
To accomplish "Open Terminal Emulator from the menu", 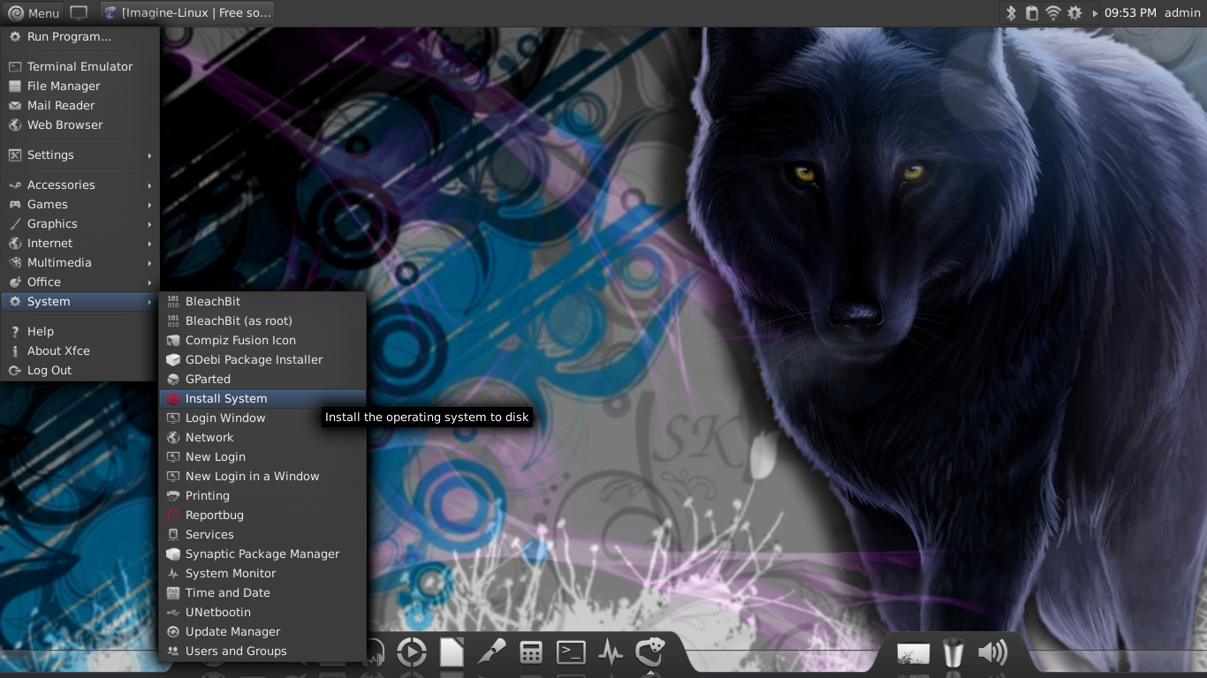I will [80, 66].
